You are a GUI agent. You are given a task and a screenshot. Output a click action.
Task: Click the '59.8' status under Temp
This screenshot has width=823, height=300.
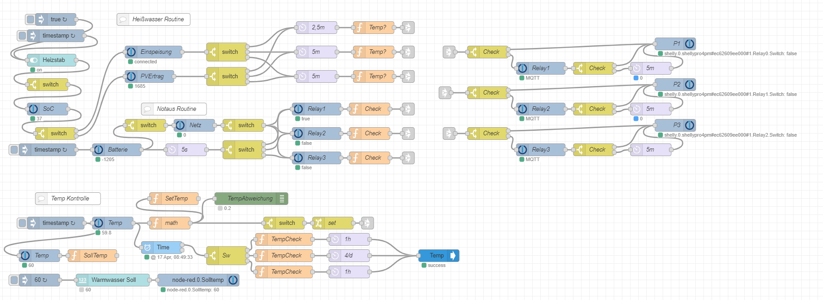(106, 233)
